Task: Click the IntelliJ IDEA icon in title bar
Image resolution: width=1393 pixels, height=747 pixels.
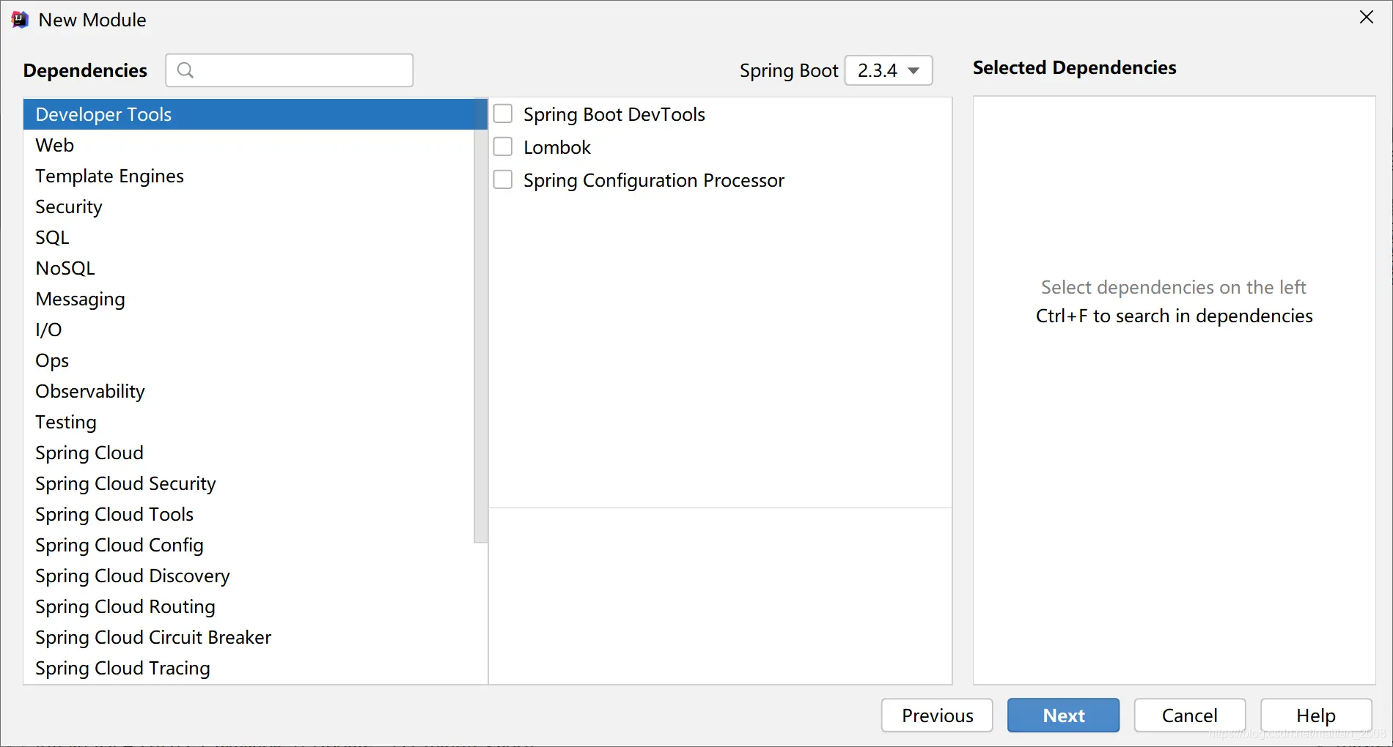Action: (x=20, y=20)
